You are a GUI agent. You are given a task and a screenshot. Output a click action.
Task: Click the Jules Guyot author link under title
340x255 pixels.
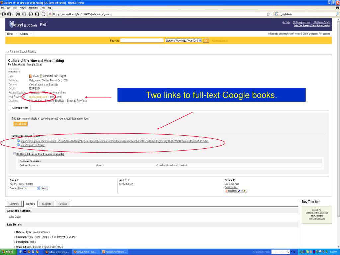[x=18, y=65]
